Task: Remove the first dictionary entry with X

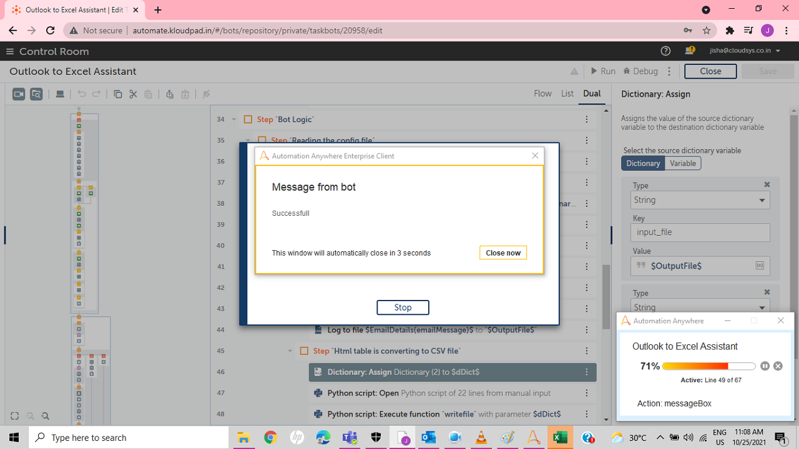Action: pyautogui.click(x=767, y=185)
